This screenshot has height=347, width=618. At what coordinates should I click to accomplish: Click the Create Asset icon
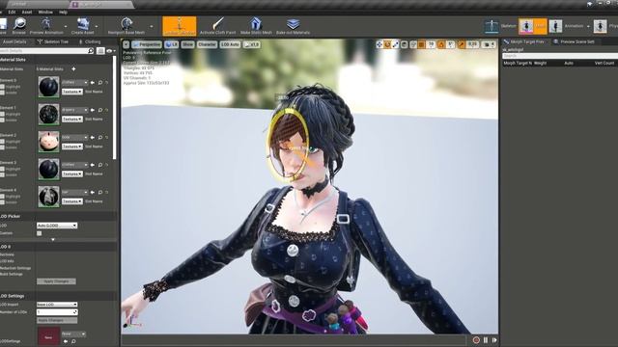coord(83,24)
